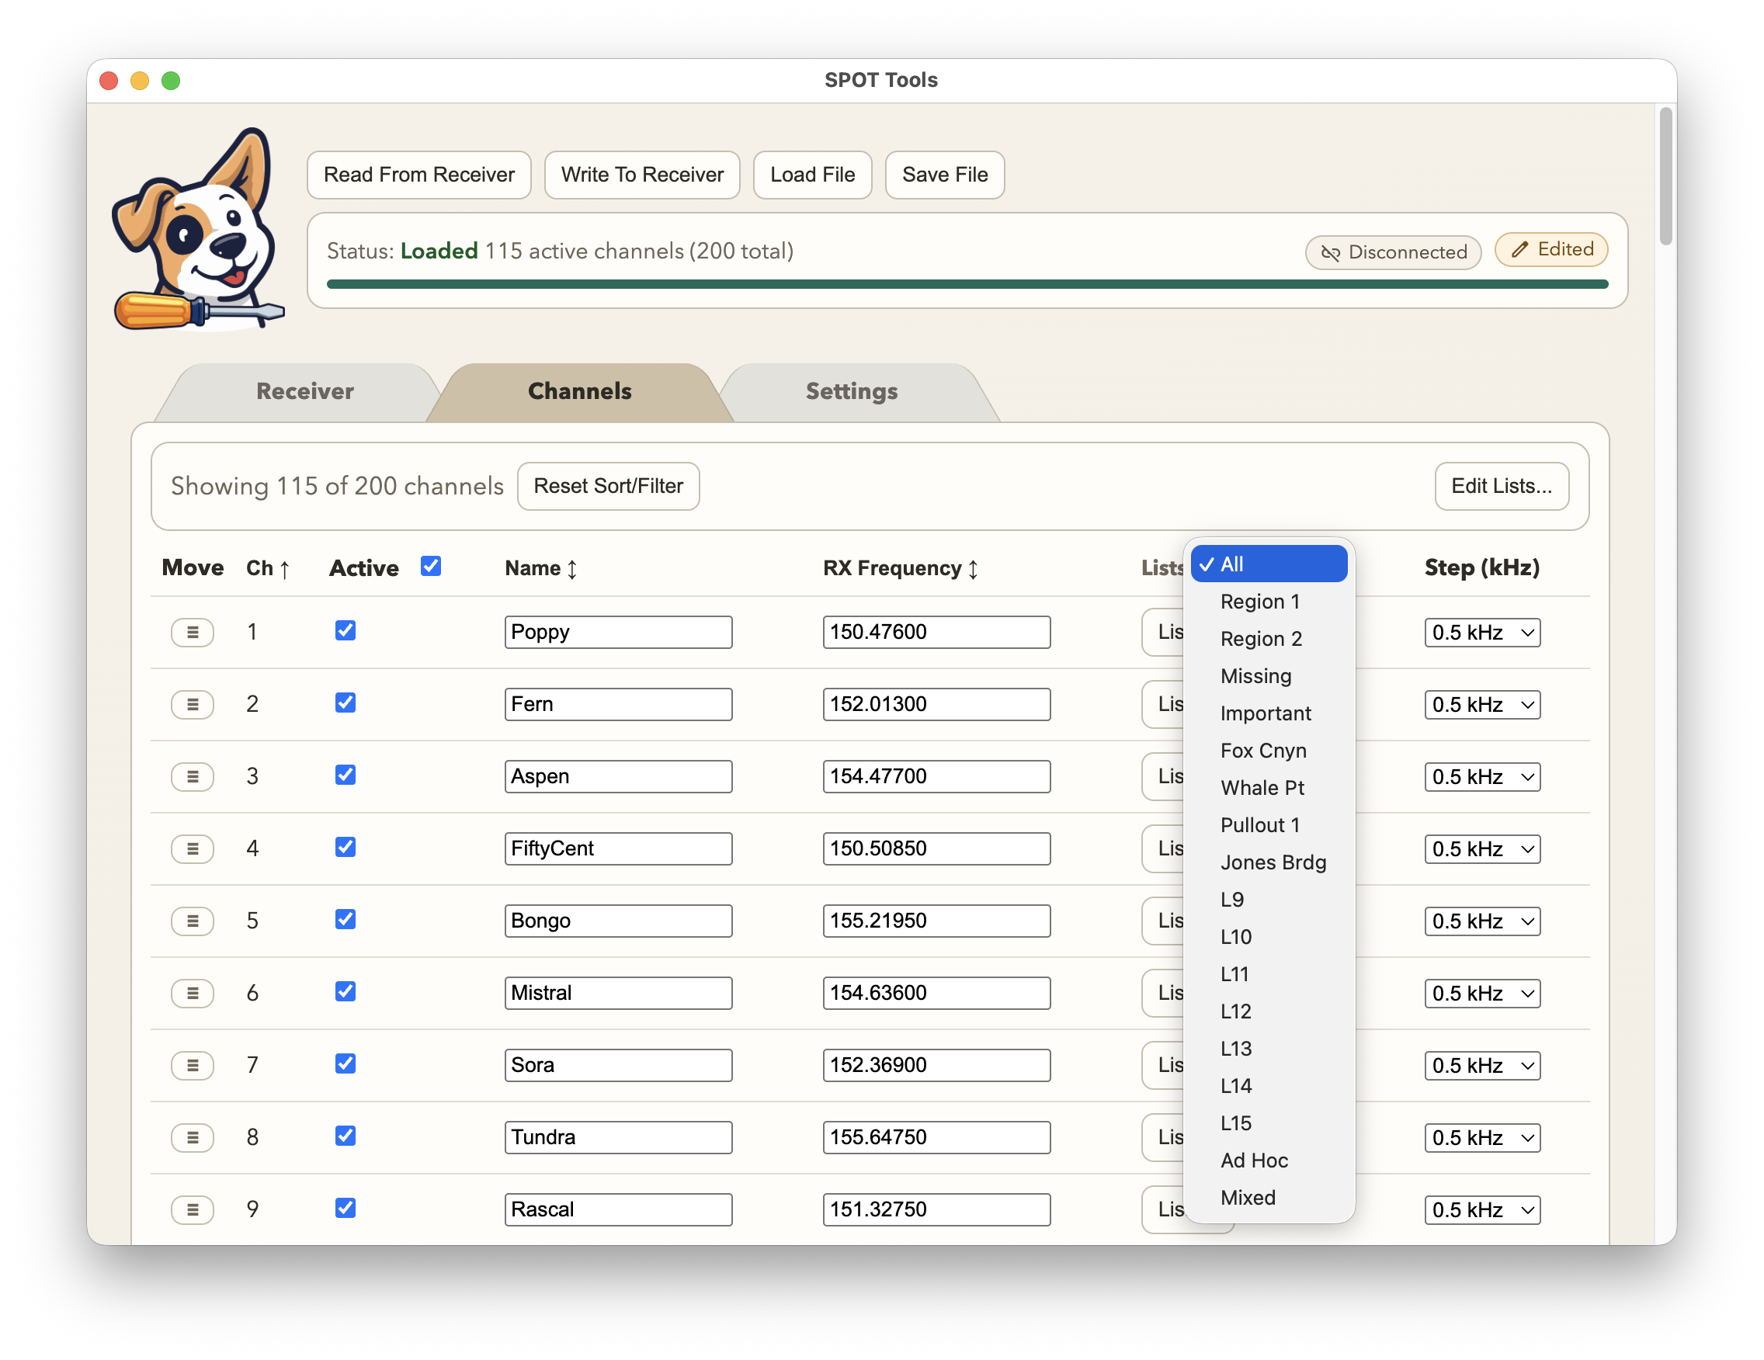Uncheck Active for channel 2 Fern

(345, 703)
